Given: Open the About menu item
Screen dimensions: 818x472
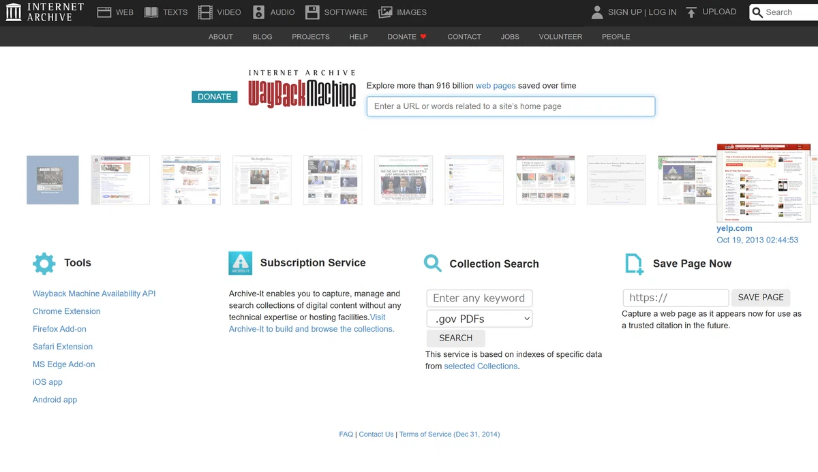Looking at the screenshot, I should (221, 37).
